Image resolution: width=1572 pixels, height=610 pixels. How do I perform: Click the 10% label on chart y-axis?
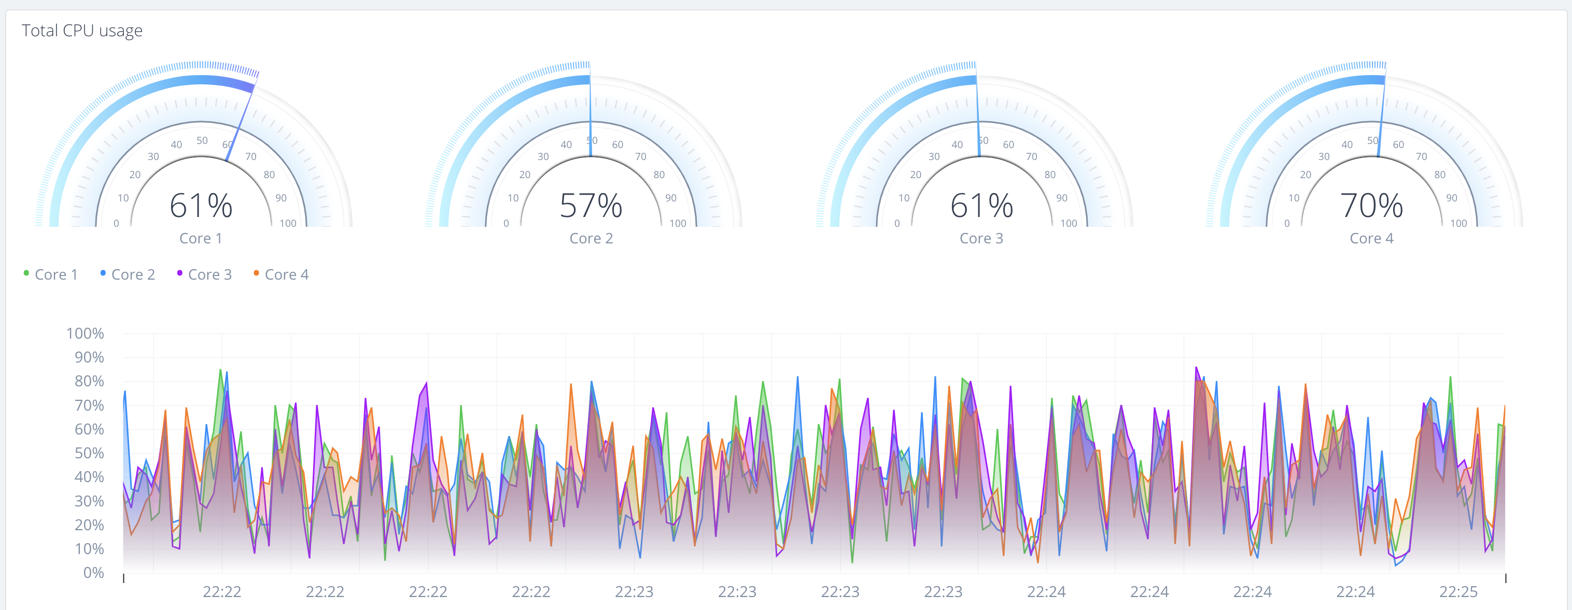tap(89, 548)
